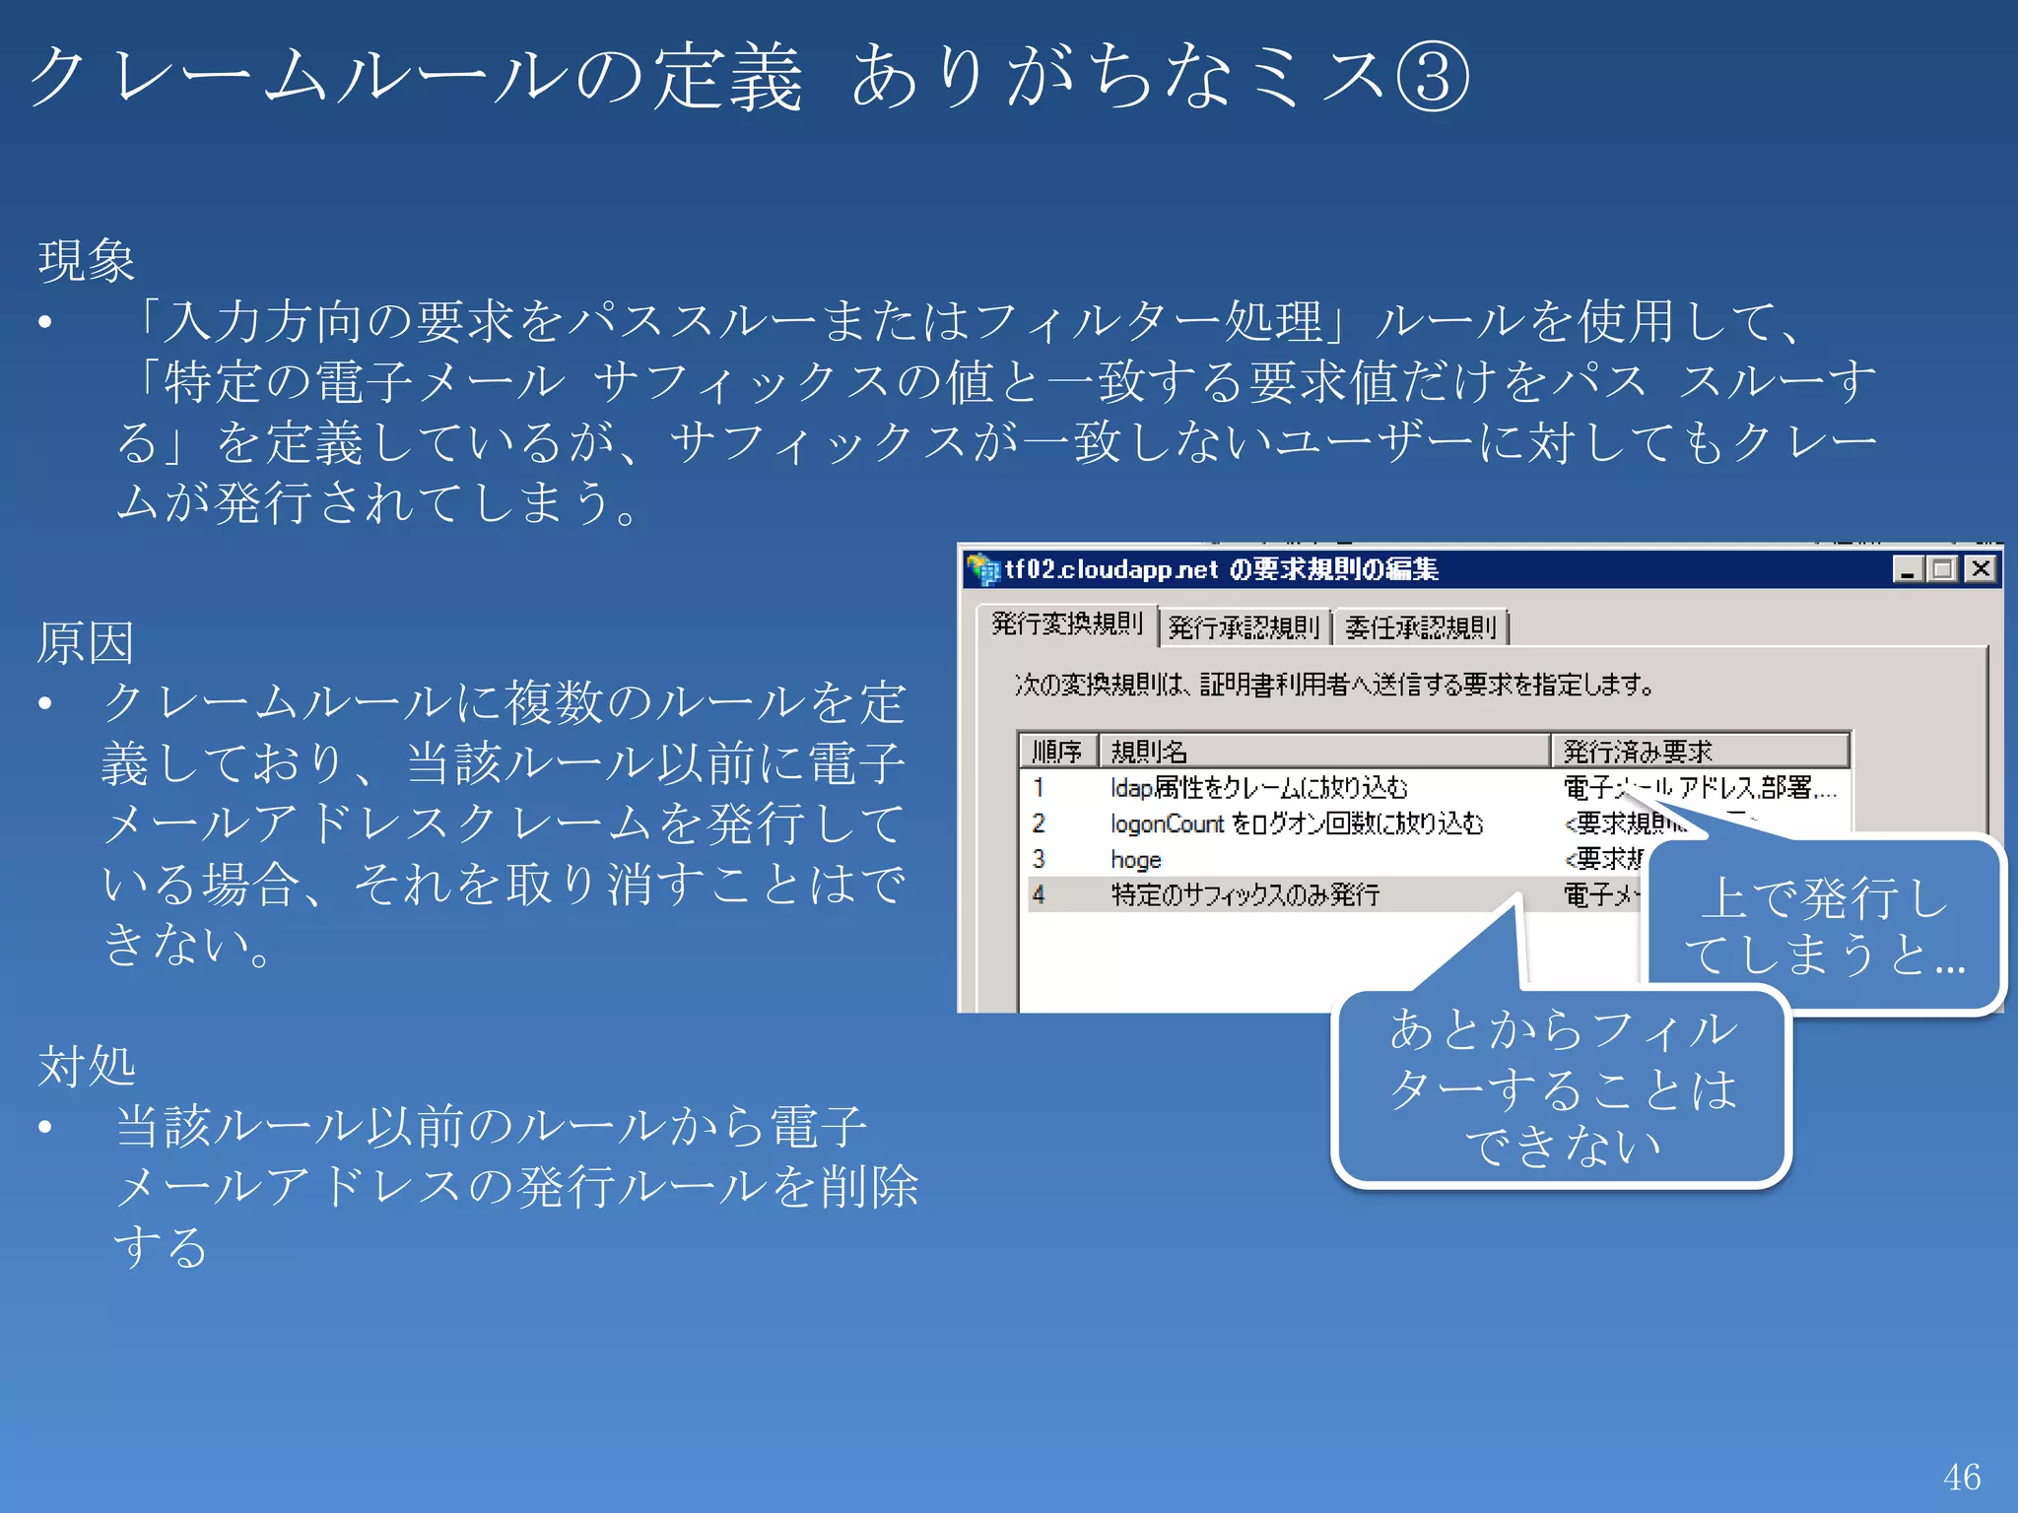Minimize the 要求規則の編集 dialog

[x=1909, y=569]
